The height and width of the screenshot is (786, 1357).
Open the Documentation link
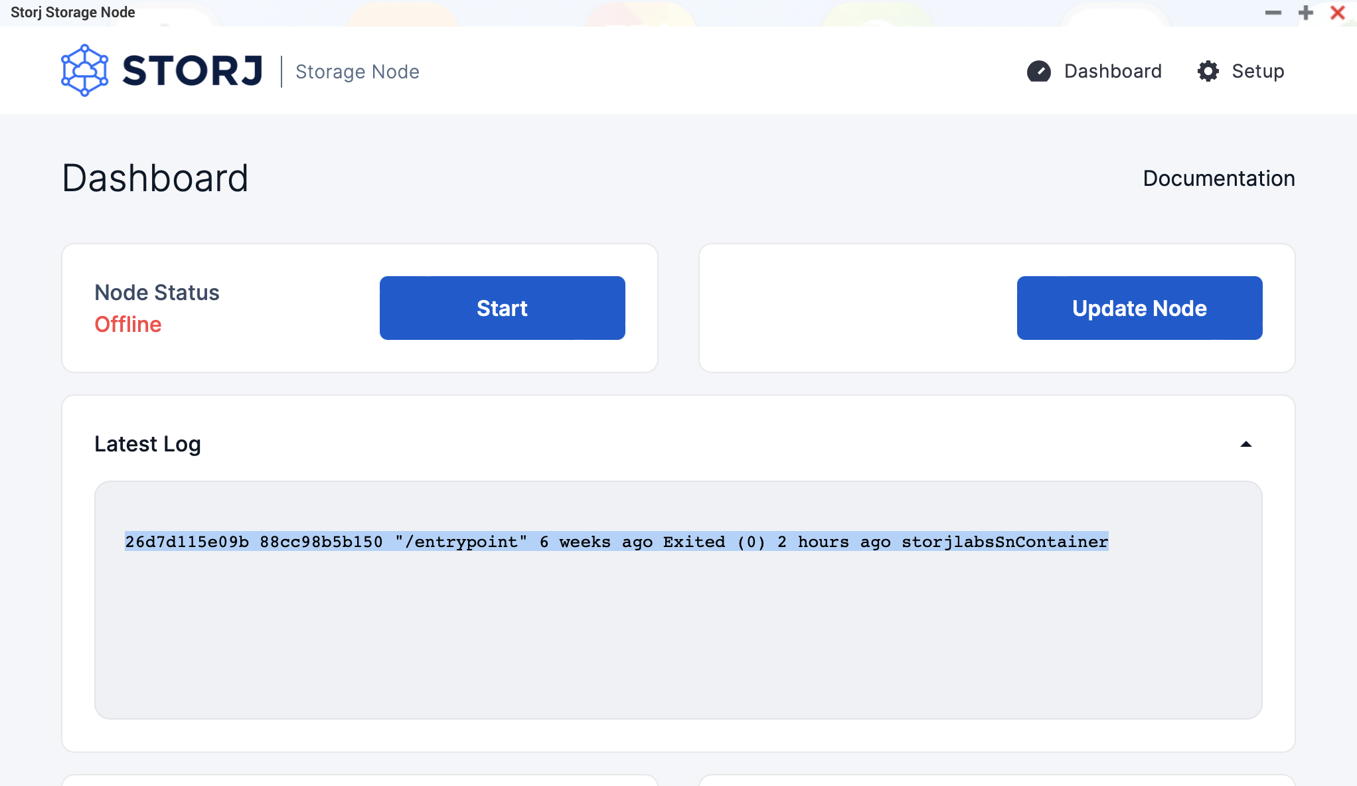[x=1218, y=178]
